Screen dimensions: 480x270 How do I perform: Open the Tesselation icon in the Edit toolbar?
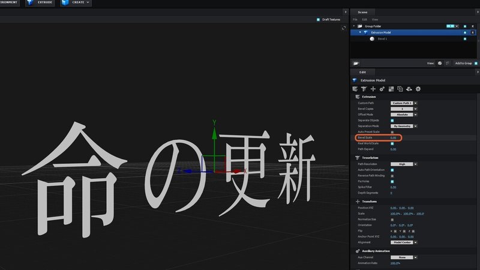pos(364,89)
